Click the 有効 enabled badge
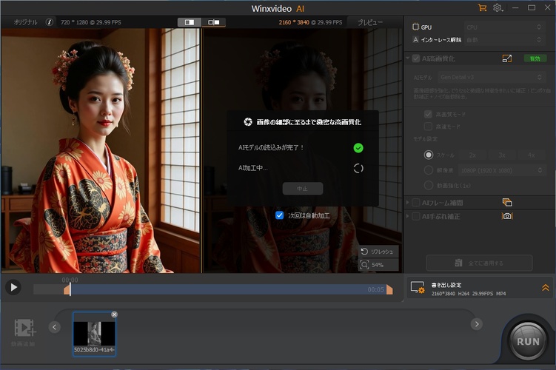The height and width of the screenshot is (370, 556). (535, 58)
